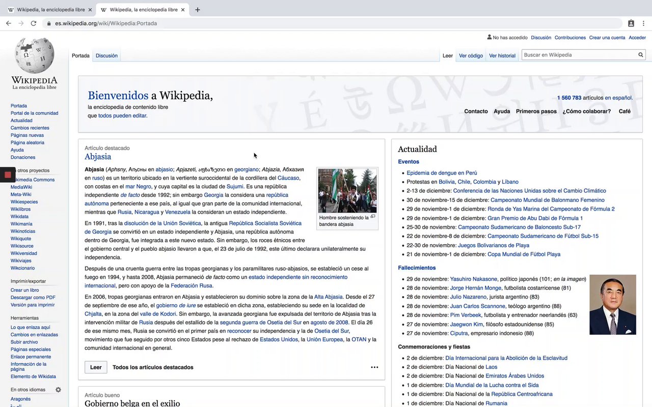Click the Café link in the welcome banner
The width and height of the screenshot is (652, 407).
[624, 111]
